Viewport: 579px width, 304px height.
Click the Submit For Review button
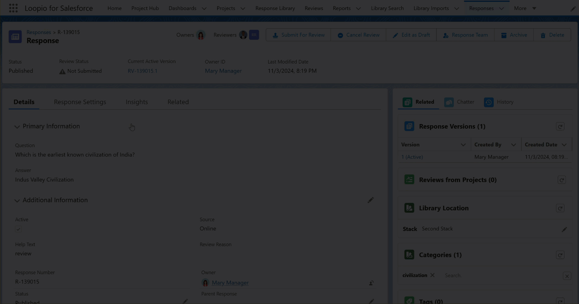click(298, 35)
